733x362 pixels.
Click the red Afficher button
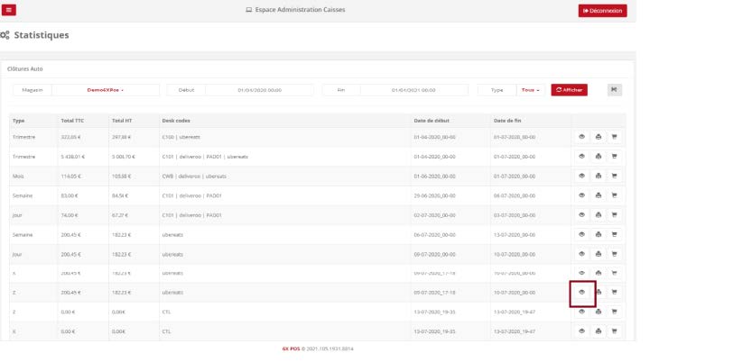(x=569, y=90)
